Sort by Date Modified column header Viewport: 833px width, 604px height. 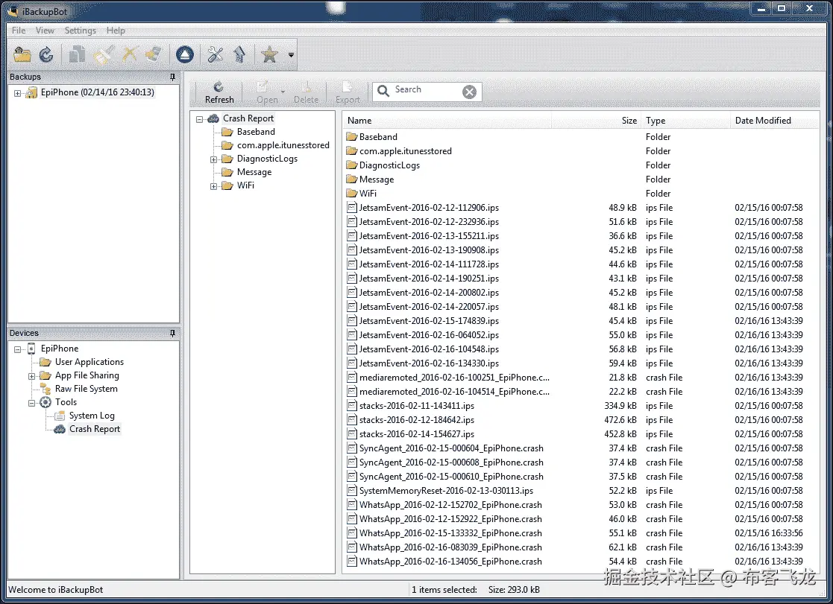click(x=773, y=121)
